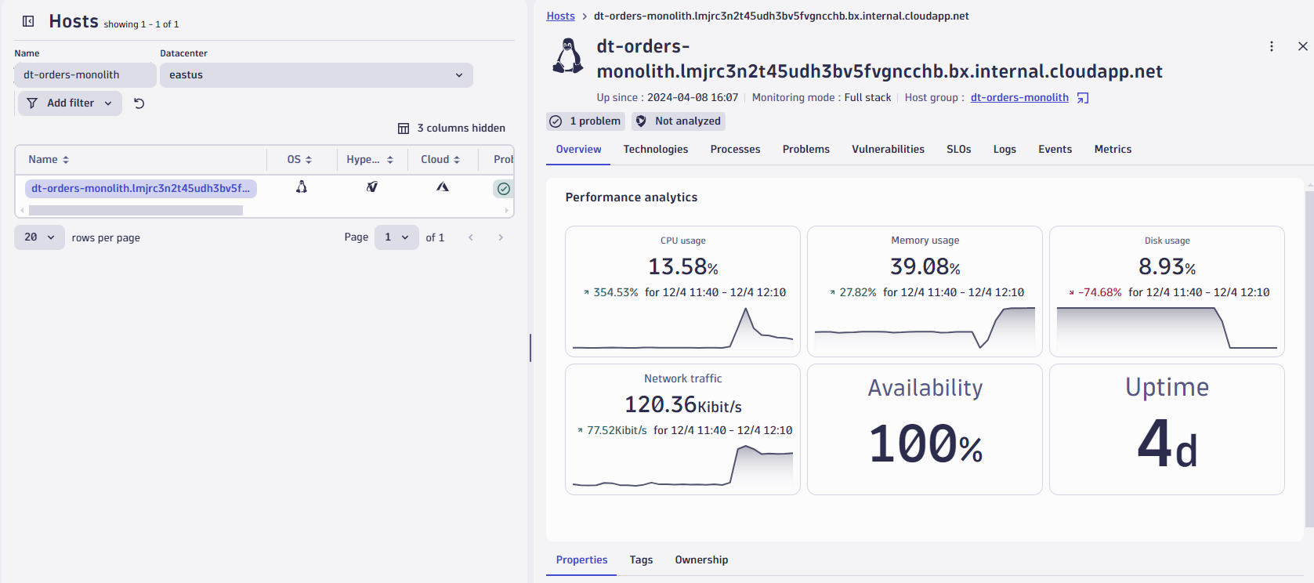
Task: Click the Linux penguin OS icon in row
Action: (x=302, y=187)
